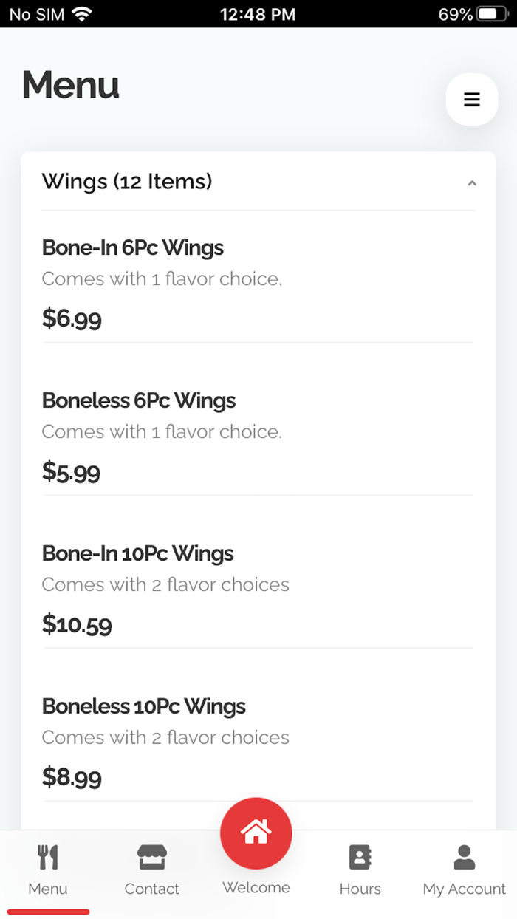
Task: Select Bone-In 6Pc Wings item
Action: coord(133,248)
